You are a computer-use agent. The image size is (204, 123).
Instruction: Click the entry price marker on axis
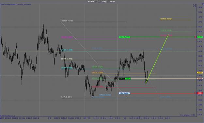coord(200,78)
